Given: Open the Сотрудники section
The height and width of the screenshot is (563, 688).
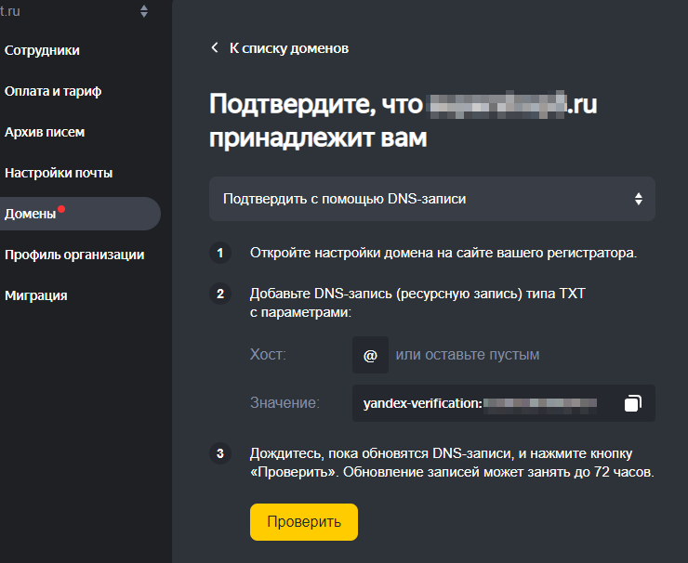Looking at the screenshot, I should [x=42, y=50].
